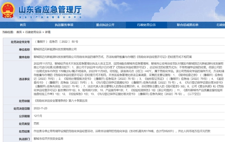Go to 首页 in breadcrumb
The width and height of the screenshot is (225, 142).
(19, 32)
